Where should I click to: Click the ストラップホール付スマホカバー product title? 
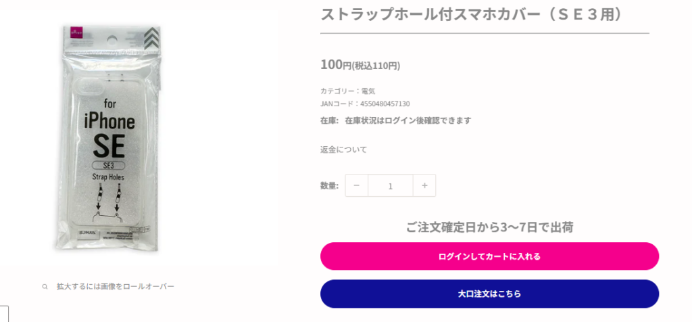471,15
